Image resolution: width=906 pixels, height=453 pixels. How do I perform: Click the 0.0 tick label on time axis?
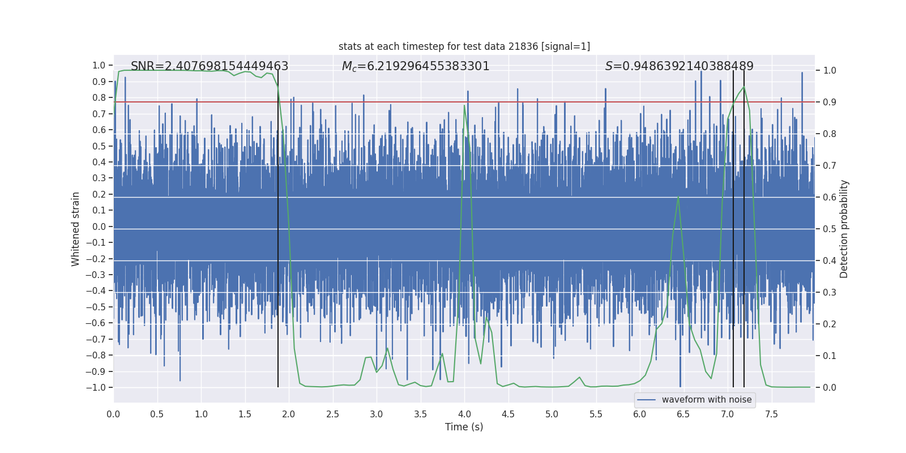[x=113, y=414]
